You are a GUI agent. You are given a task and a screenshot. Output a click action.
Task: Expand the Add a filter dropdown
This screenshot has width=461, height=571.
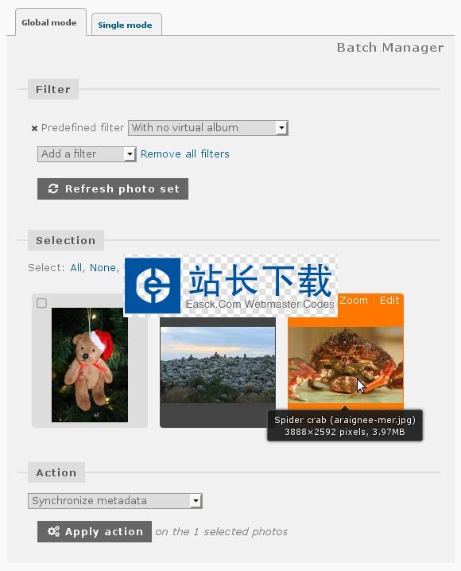coord(87,154)
